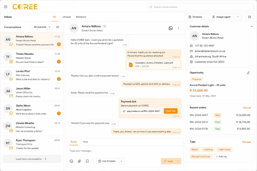Screen dimensions: 257x171
Task: Click Ryan Thompson's email channel icon
Action: pos(11,148)
